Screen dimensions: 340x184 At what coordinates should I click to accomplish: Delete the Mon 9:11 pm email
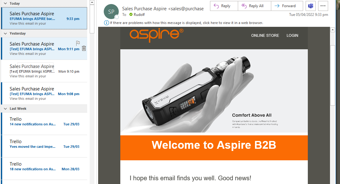(84, 48)
